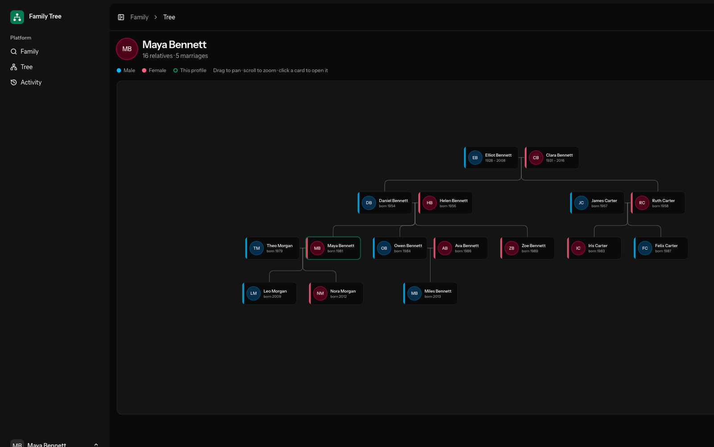This screenshot has height=447, width=714.
Task: Click the Tree breadcrumb item
Action: 169,17
